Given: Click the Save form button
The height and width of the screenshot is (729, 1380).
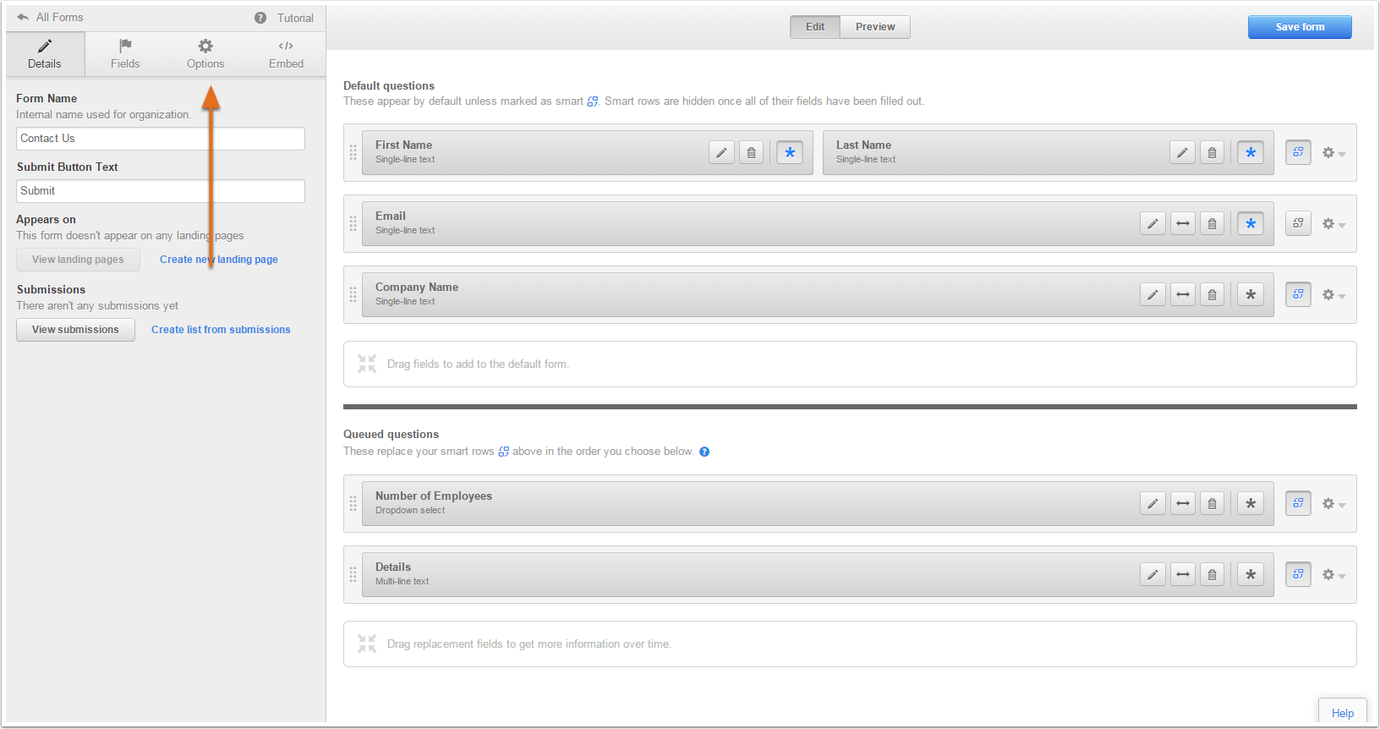Looking at the screenshot, I should coord(1300,27).
